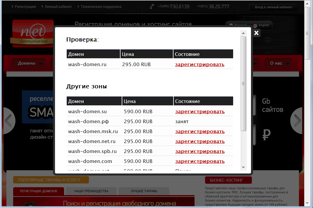Image resolution: width=313 pixels, height=208 pixels.
Task: Open the Домены dropdown menu
Action: pyautogui.click(x=28, y=63)
